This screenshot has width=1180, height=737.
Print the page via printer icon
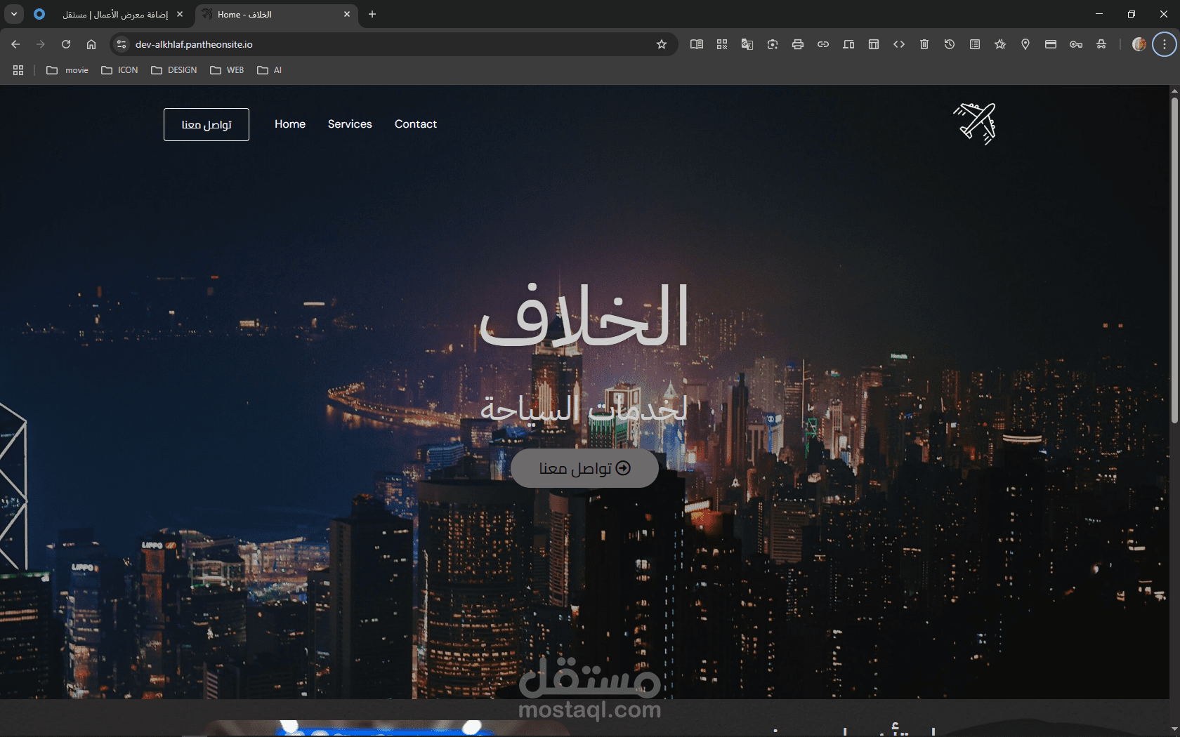tap(798, 44)
